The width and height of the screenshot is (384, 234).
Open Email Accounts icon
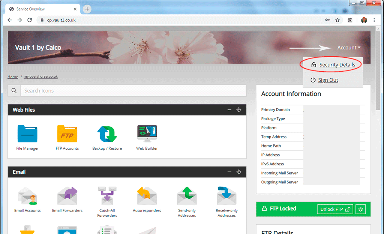coord(27,196)
